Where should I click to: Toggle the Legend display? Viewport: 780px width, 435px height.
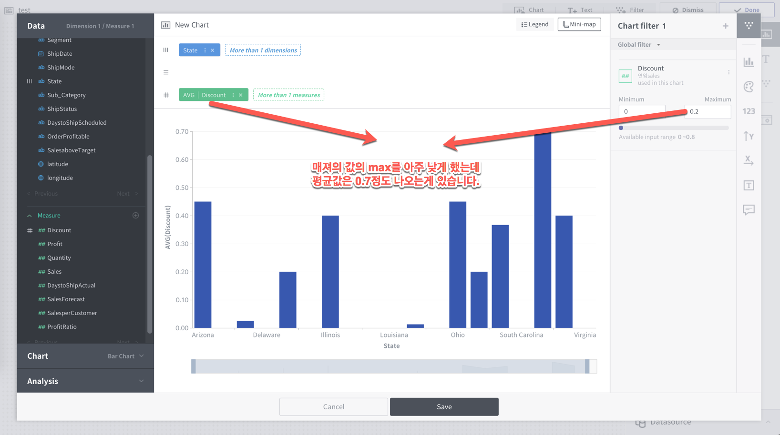pyautogui.click(x=535, y=24)
